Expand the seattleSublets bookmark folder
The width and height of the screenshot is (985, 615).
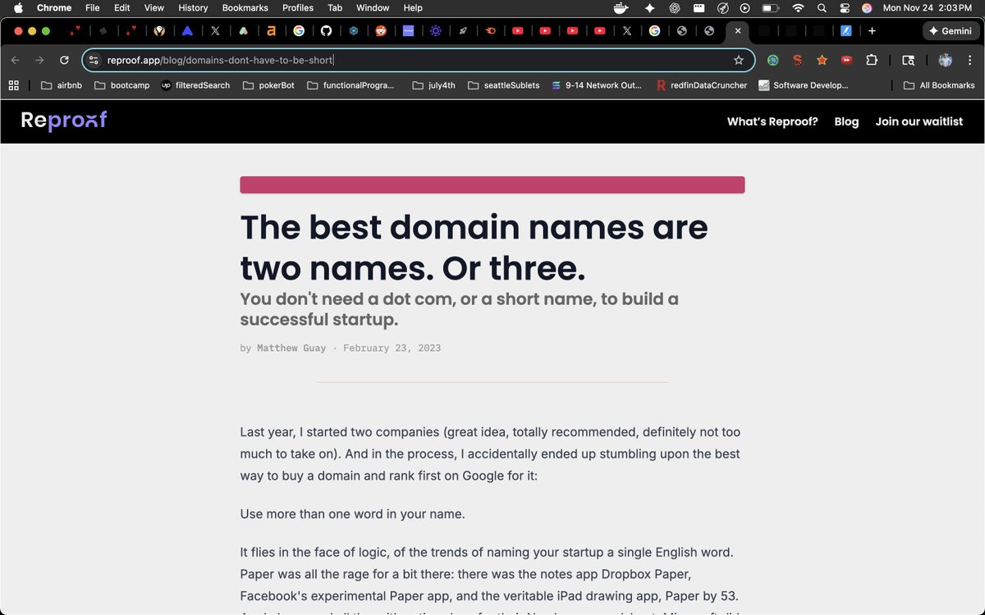503,85
